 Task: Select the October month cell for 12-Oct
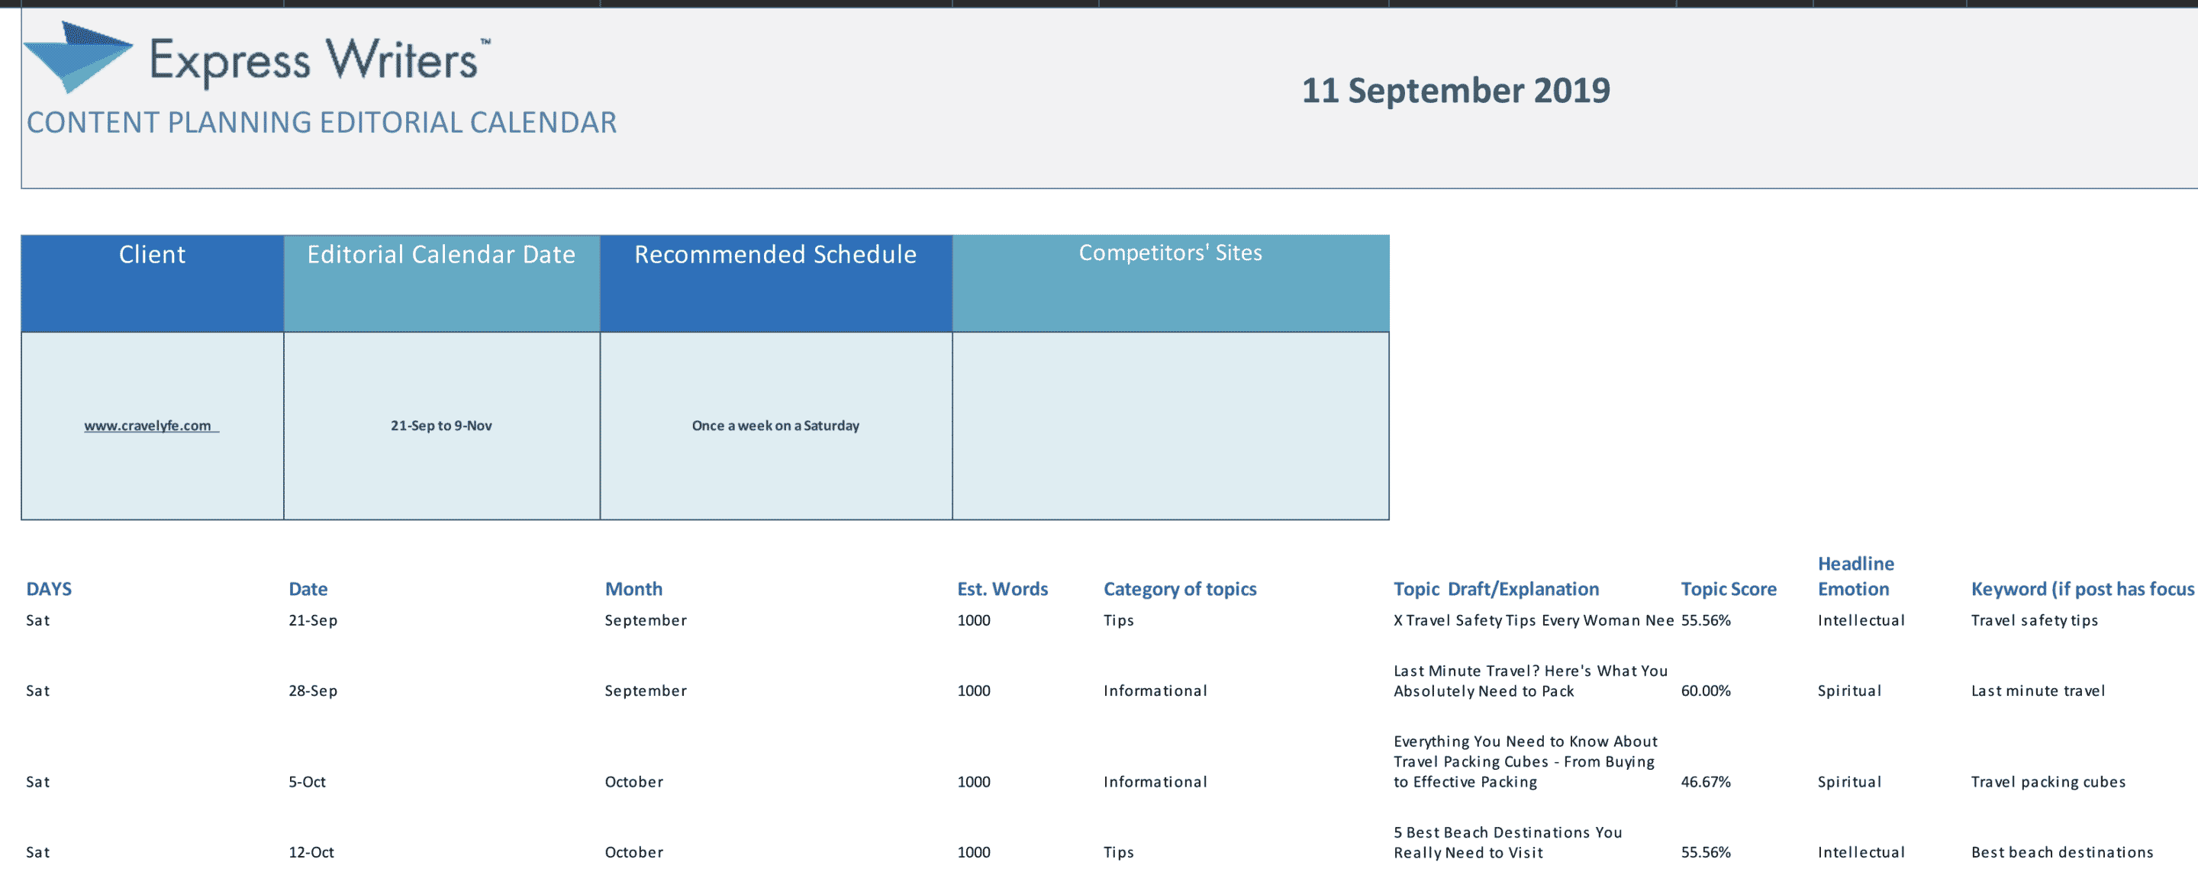634,853
